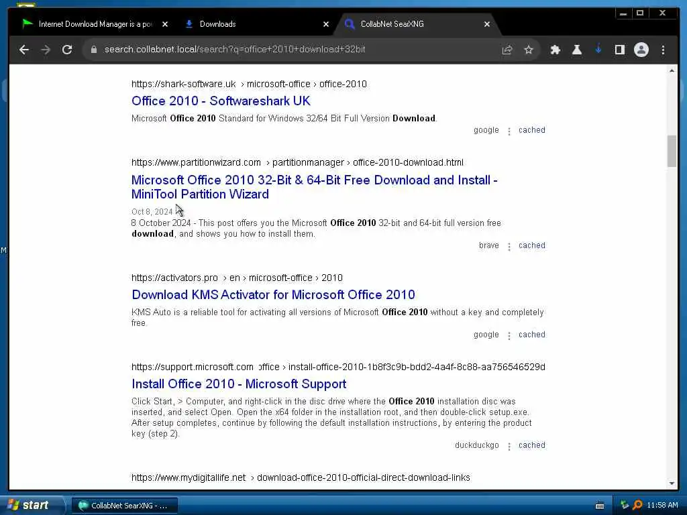Open the Chrome three-dot menu
Viewport: 687px width, 515px height.
pos(663,50)
